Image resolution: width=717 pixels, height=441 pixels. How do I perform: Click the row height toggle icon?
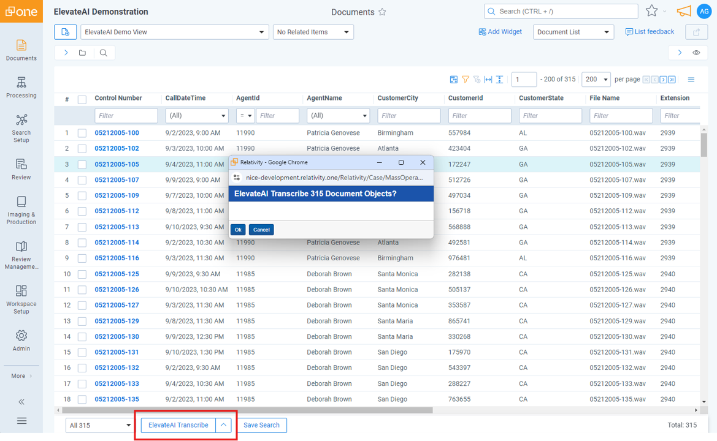[x=500, y=80]
